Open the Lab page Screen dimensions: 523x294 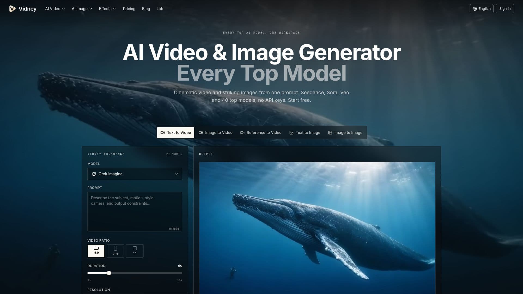tap(160, 9)
